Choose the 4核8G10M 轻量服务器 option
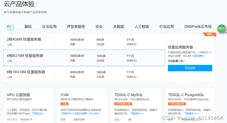227x123 pixels. tap(84, 58)
